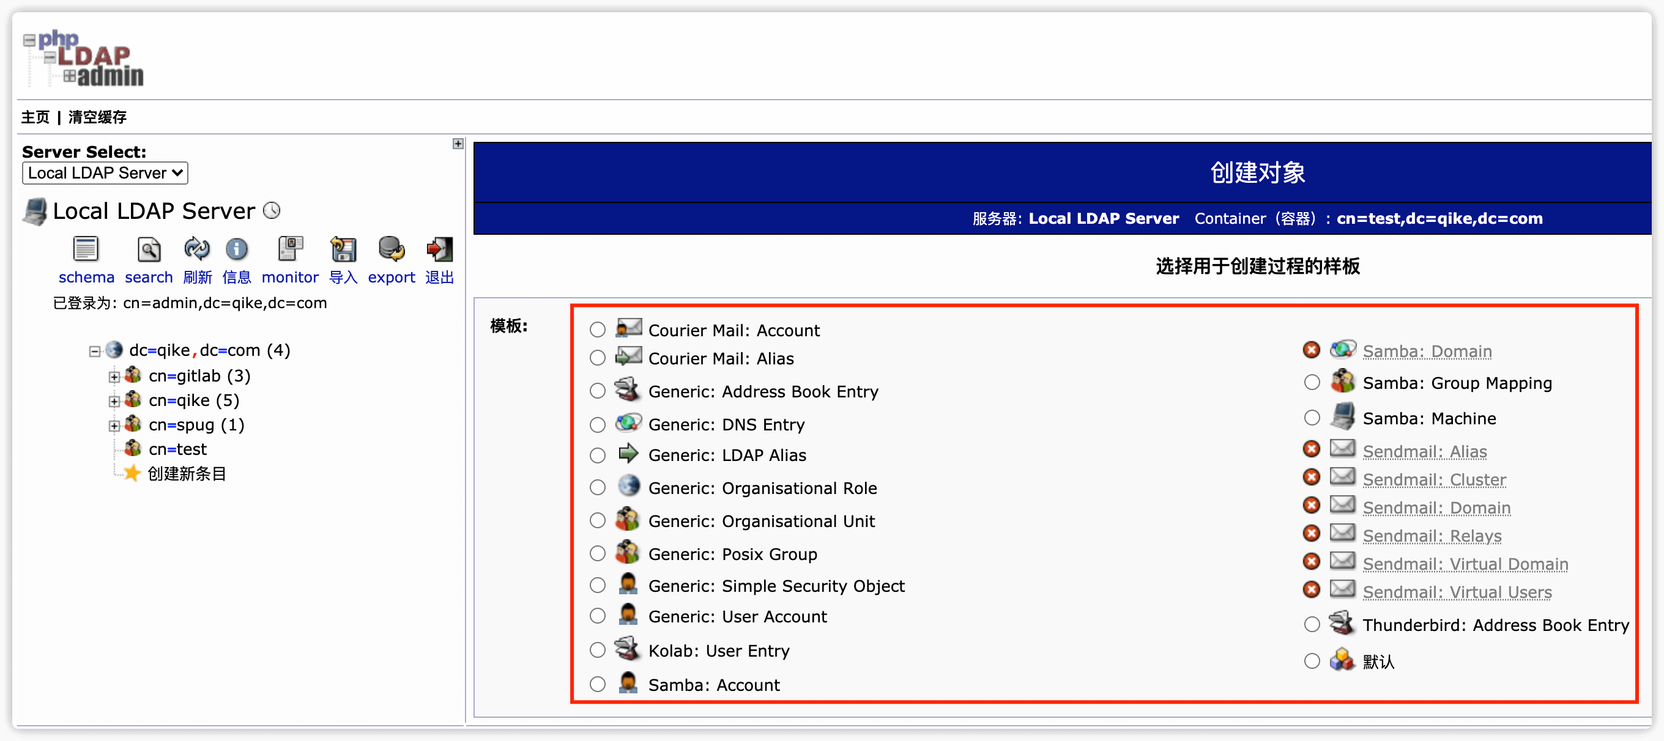Click the import floppy disk icon

(x=343, y=249)
